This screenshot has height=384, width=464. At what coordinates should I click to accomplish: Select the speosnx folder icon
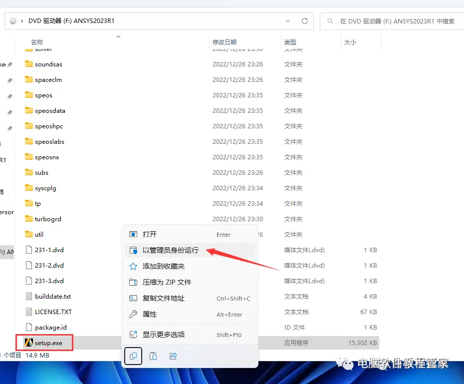pyautogui.click(x=29, y=157)
